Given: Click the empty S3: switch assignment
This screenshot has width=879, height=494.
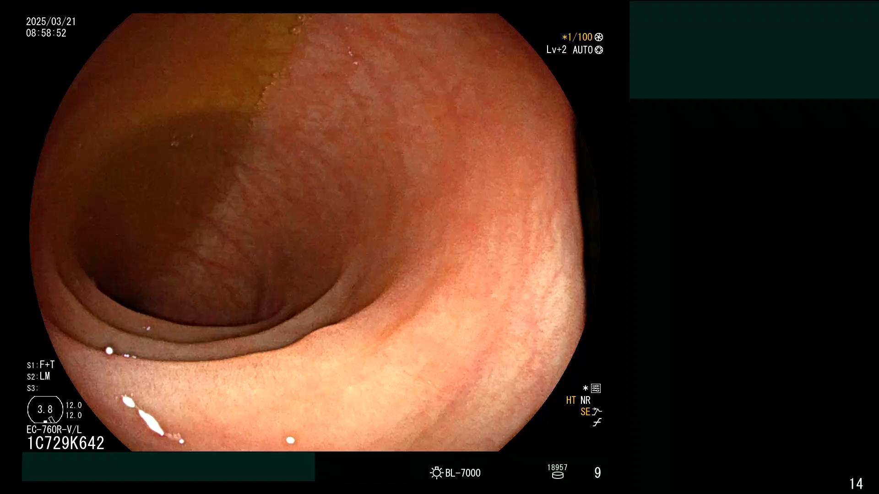Looking at the screenshot, I should tap(32, 388).
